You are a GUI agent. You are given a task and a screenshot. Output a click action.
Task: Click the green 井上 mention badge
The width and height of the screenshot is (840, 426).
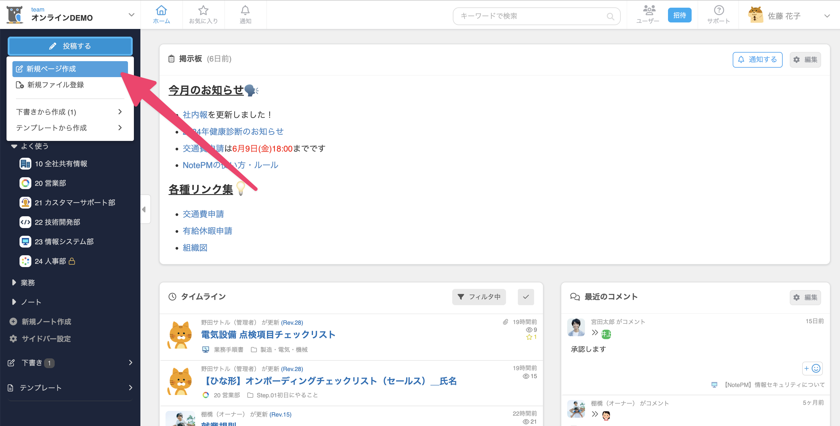(x=606, y=334)
